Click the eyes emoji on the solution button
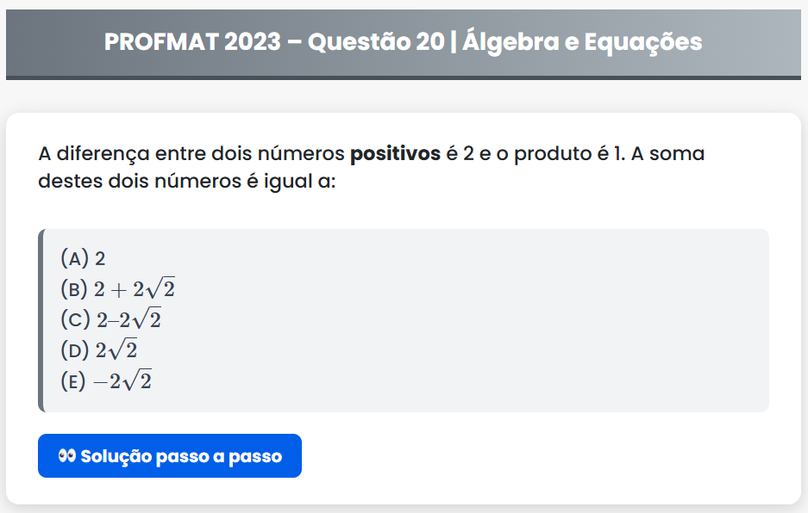 click(67, 456)
